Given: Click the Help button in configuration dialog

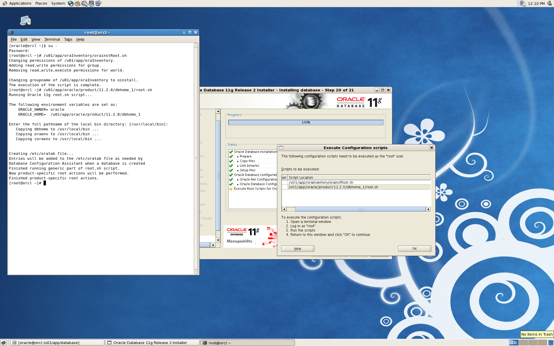Looking at the screenshot, I should click(x=298, y=248).
